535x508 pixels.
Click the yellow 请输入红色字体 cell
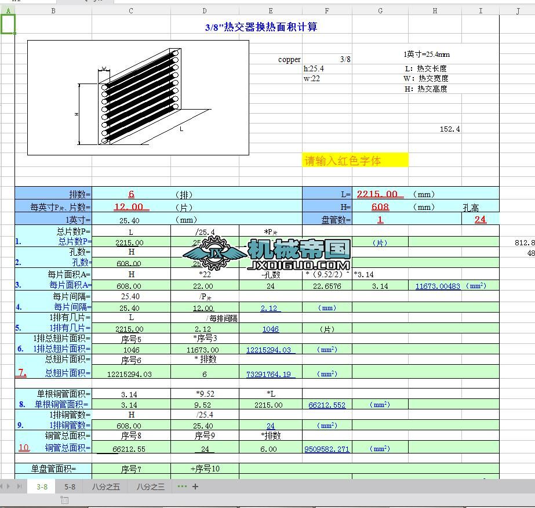pyautogui.click(x=355, y=160)
